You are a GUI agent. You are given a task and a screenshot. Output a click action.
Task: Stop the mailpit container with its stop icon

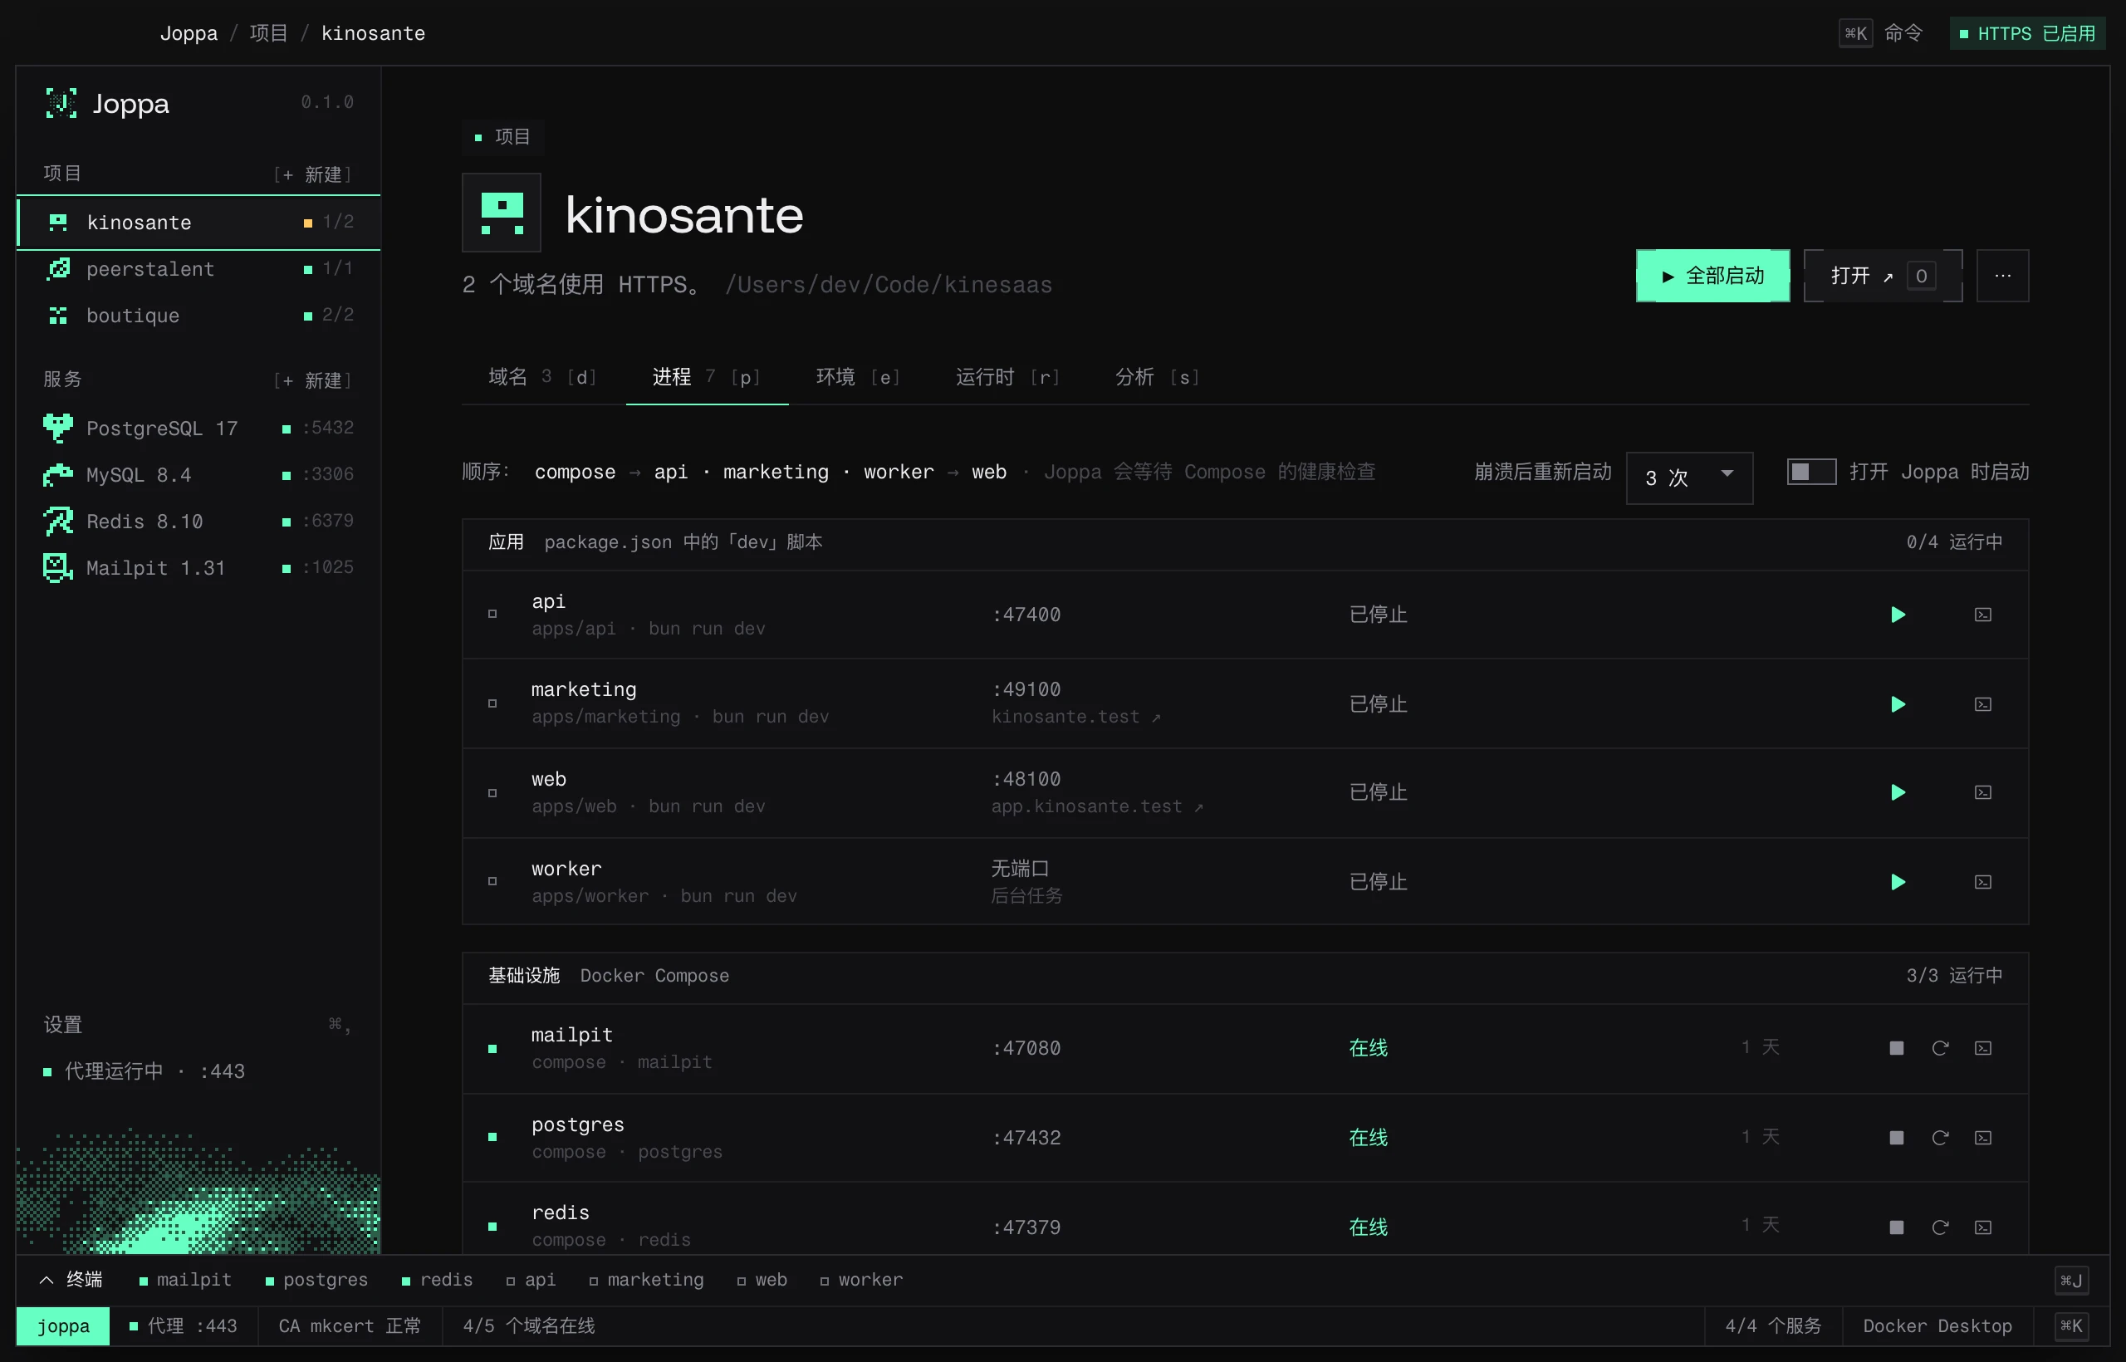(x=1896, y=1048)
